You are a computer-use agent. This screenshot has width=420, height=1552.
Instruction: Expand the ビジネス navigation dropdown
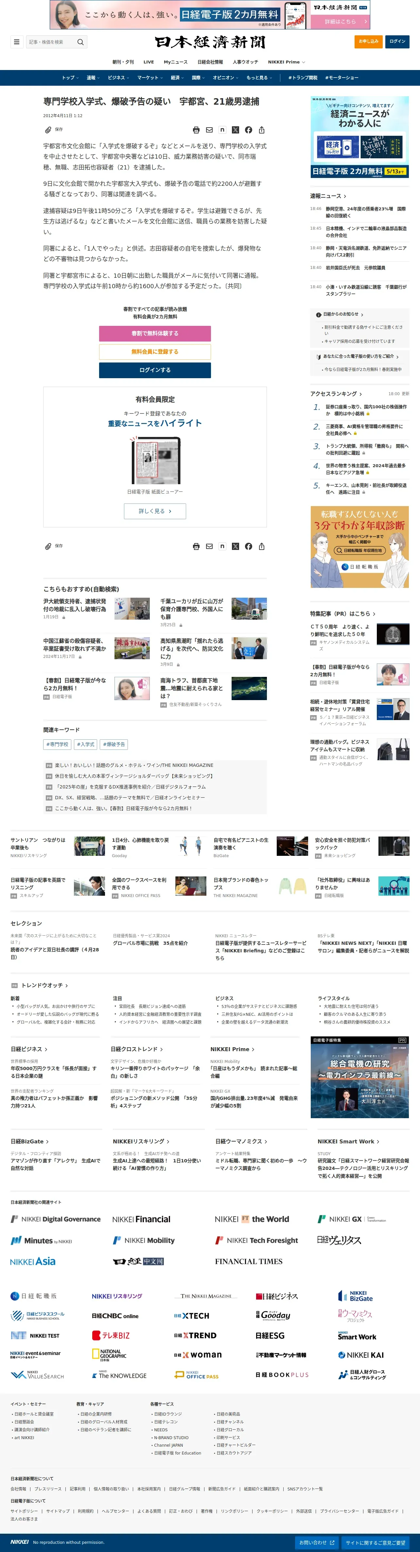click(x=118, y=78)
